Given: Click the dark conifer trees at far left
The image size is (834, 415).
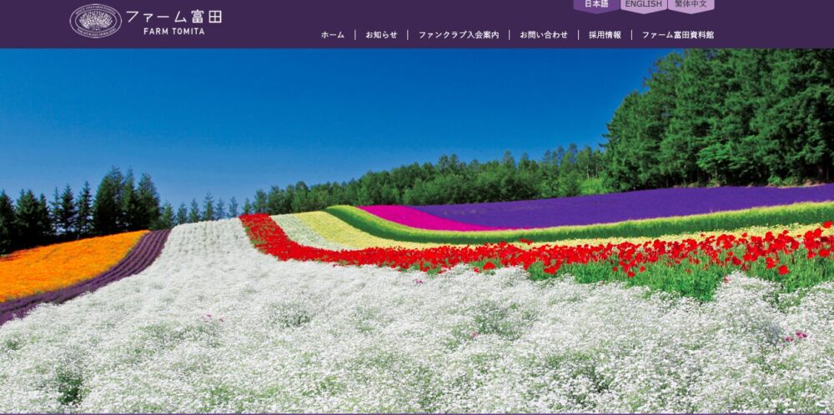Looking at the screenshot, I should point(33,215).
